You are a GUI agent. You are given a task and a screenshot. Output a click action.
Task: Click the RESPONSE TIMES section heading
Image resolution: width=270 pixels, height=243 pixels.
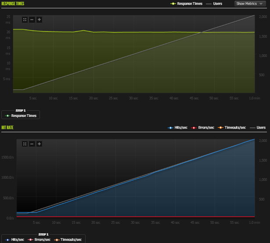coord(13,4)
